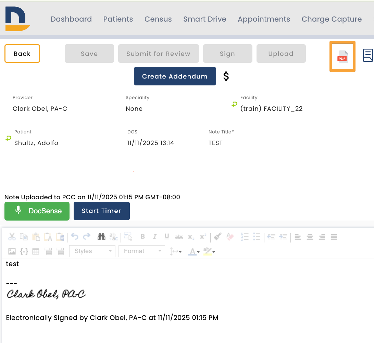The height and width of the screenshot is (343, 374).
Task: Click the first page-break style icon
Action: pyautogui.click(x=48, y=251)
